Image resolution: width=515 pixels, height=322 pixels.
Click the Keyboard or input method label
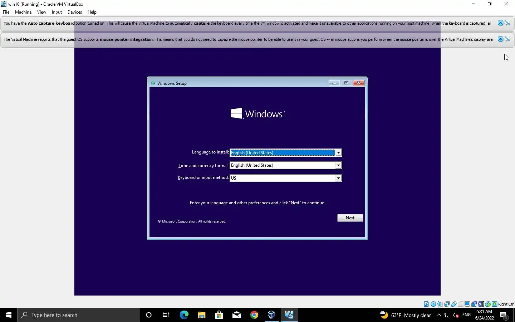tap(203, 177)
